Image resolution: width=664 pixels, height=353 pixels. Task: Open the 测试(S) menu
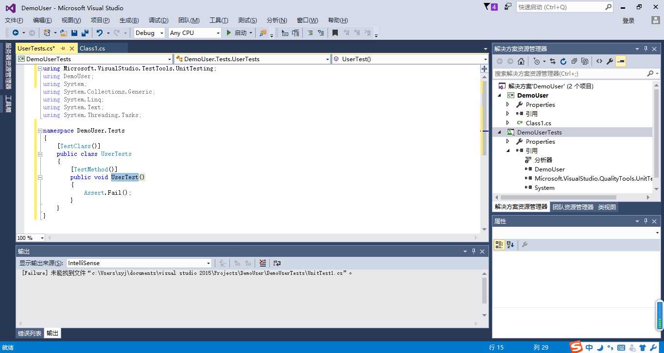pyautogui.click(x=247, y=20)
